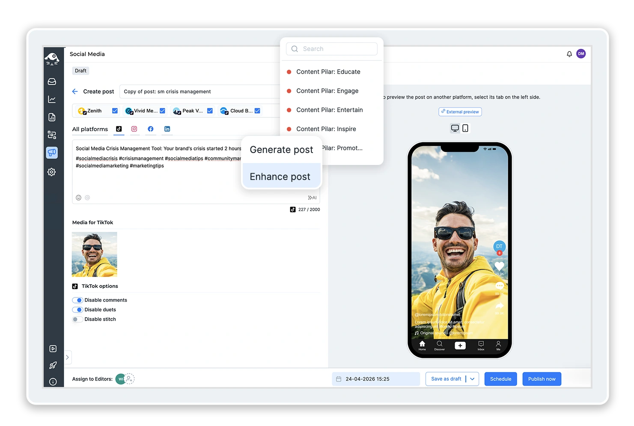This screenshot has width=634, height=426.
Task: Open the inbox icon in sidebar
Action: (52, 81)
